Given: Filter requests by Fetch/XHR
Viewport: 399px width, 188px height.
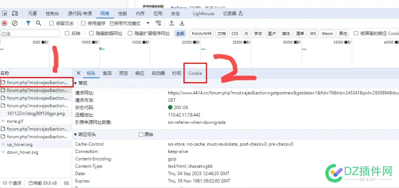Looking at the screenshot, I should 202,34.
